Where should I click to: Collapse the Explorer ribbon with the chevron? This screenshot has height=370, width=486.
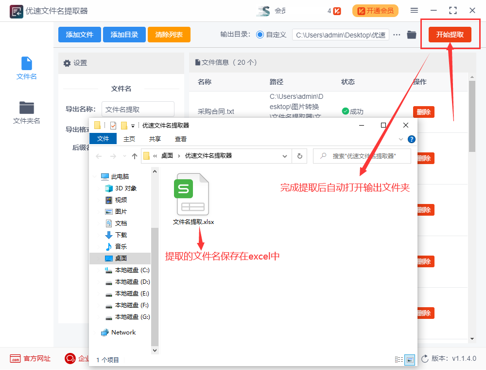pos(401,138)
